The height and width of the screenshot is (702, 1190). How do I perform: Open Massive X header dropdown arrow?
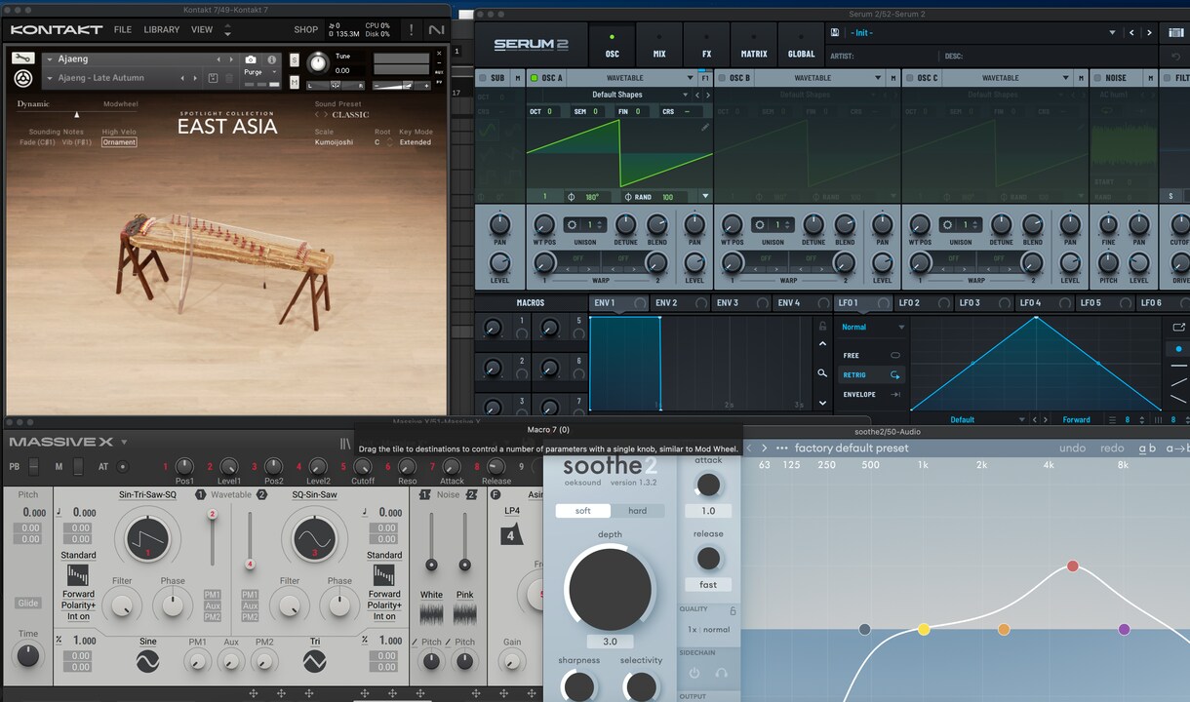pyautogui.click(x=125, y=442)
